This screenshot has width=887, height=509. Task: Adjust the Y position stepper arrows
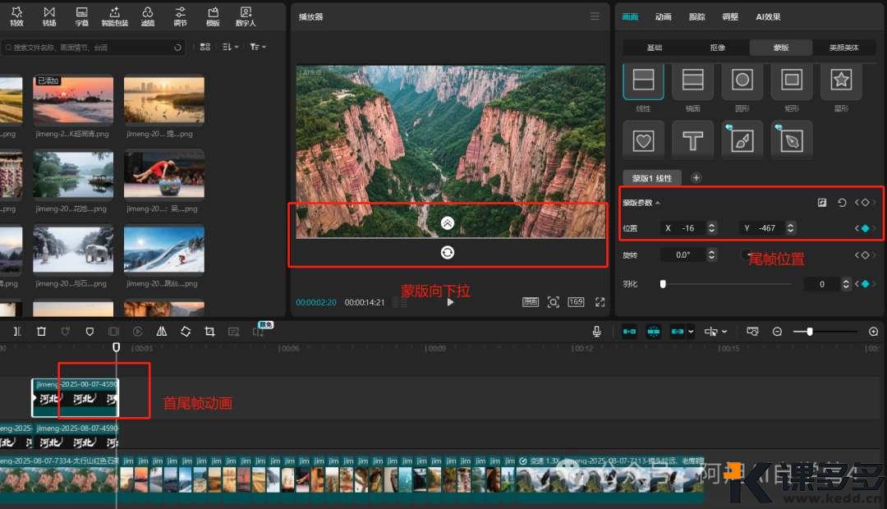[x=790, y=228]
